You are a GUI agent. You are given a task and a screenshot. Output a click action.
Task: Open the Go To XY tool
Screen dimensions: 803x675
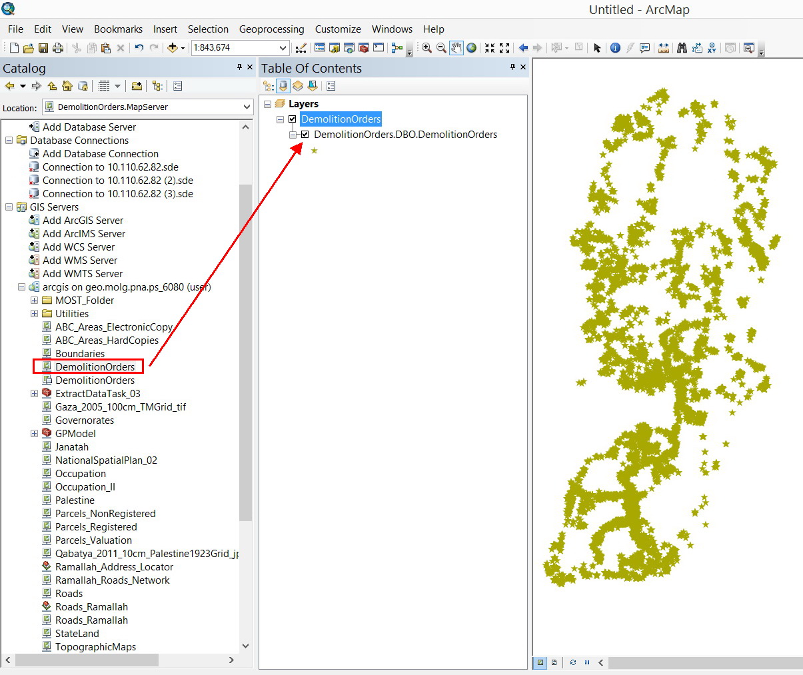[712, 48]
